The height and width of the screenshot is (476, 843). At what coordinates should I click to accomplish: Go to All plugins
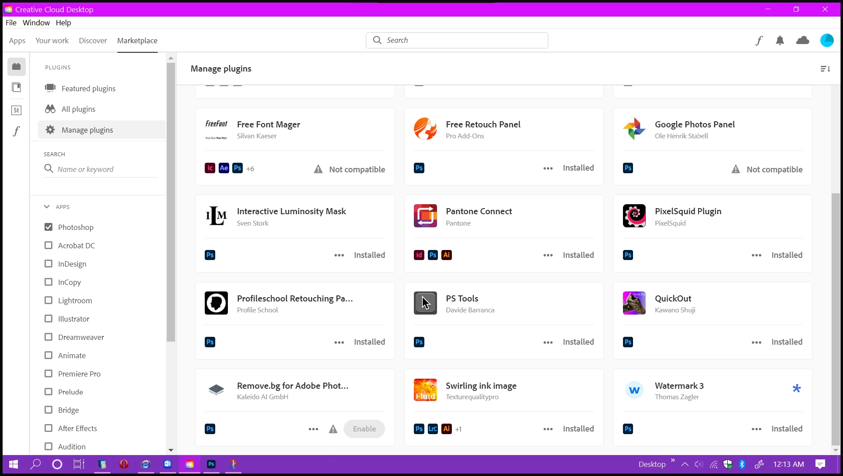pos(78,109)
